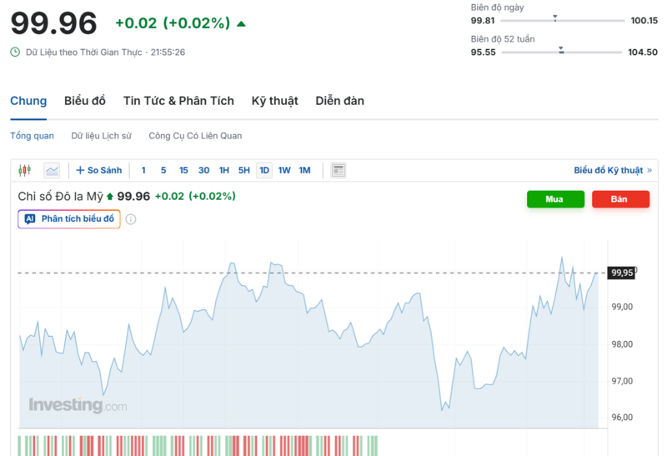Click the AI icon in Phân tích biểu đồ
This screenshot has height=456, width=667.
[30, 219]
